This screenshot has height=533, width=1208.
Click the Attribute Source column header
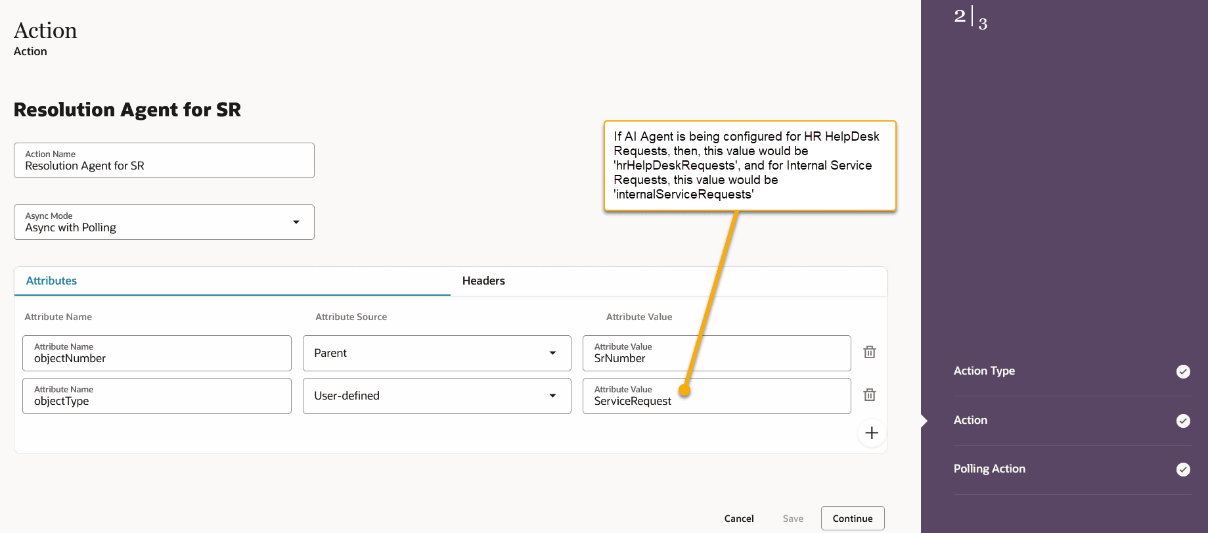point(351,317)
